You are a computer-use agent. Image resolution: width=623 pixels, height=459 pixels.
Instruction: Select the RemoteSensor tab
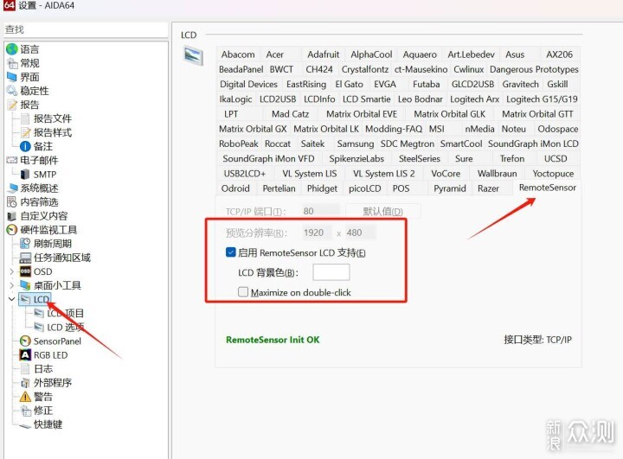tap(547, 188)
